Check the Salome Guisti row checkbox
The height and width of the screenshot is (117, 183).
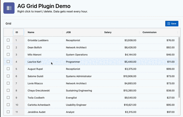[x=8, y=76]
